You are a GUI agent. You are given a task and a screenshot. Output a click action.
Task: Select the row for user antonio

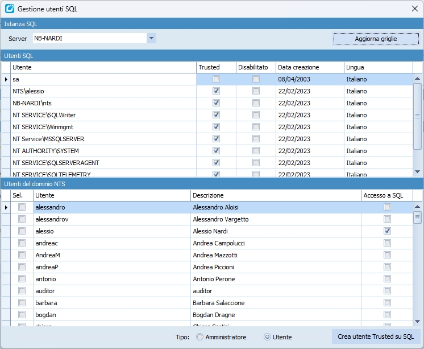click(111, 279)
